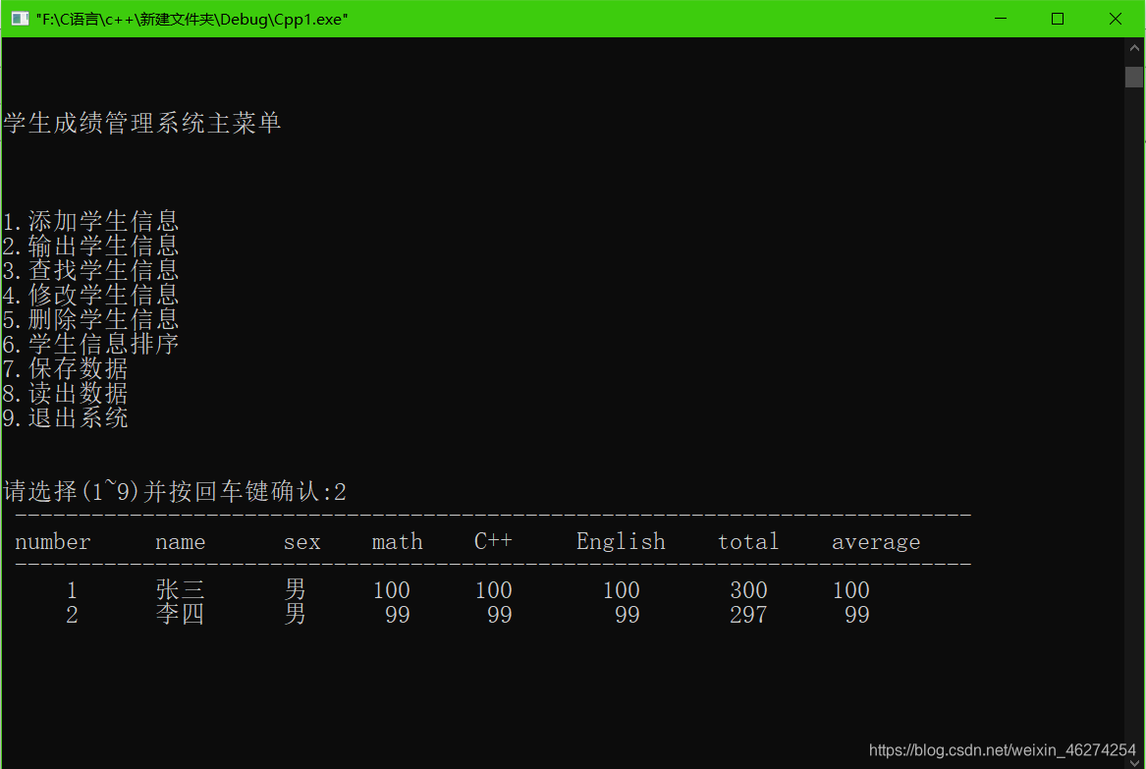Click menu line 2.输出学生信息
This screenshot has width=1146, height=769.
point(90,246)
